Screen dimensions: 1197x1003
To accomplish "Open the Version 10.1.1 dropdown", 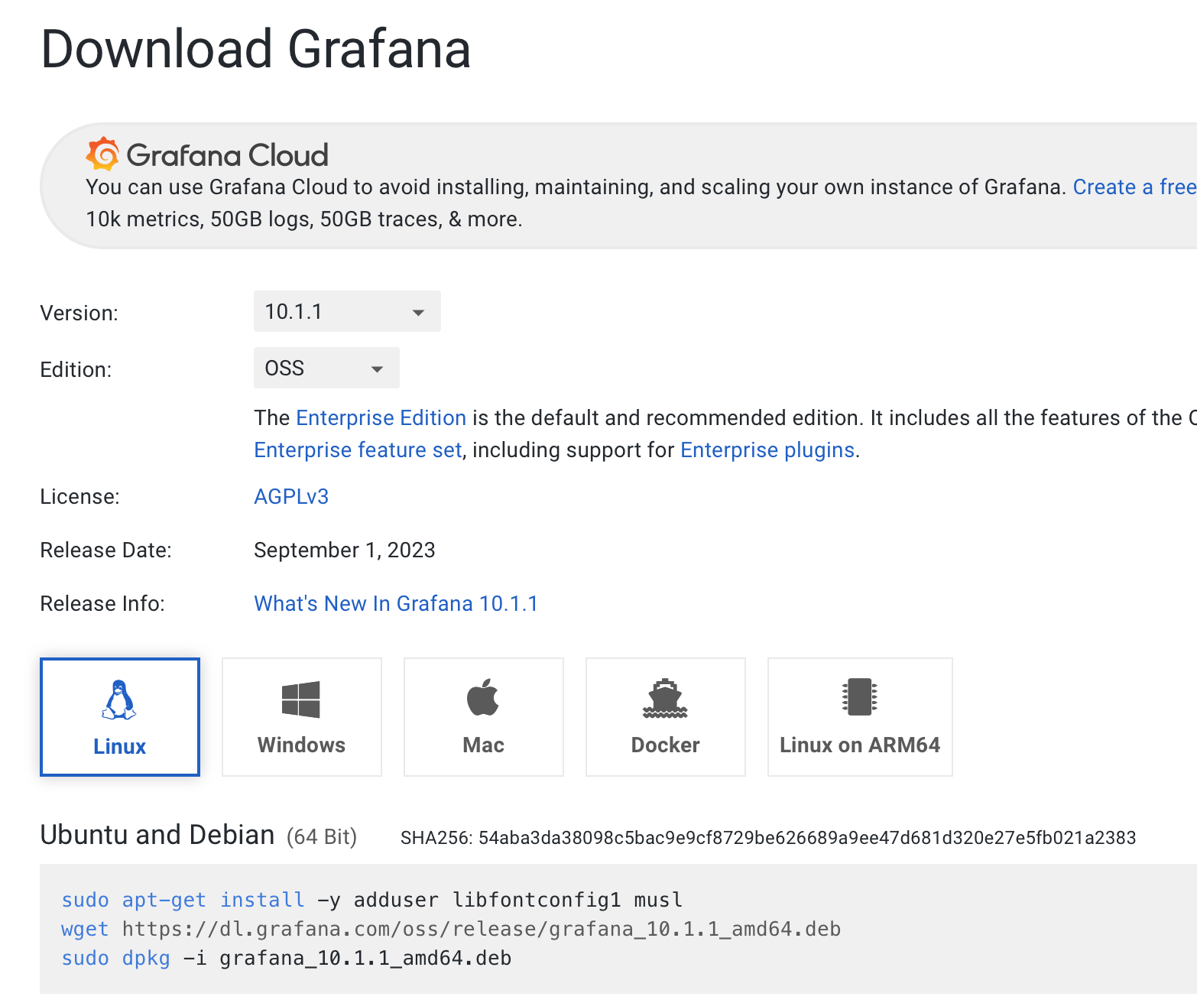I will (x=347, y=311).
